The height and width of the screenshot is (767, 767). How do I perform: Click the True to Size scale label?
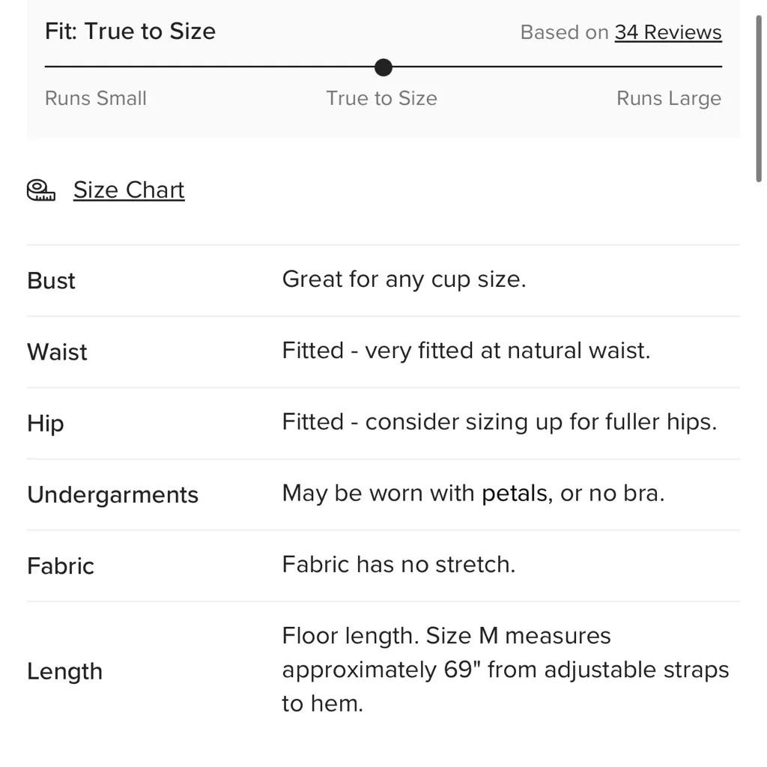381,98
